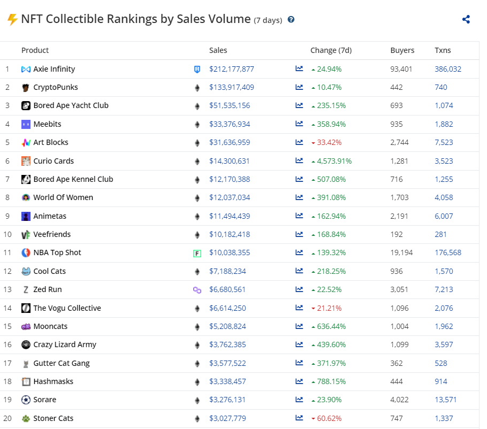This screenshot has height=429, width=487.
Task: Click the Veefriends logo icon
Action: point(26,235)
